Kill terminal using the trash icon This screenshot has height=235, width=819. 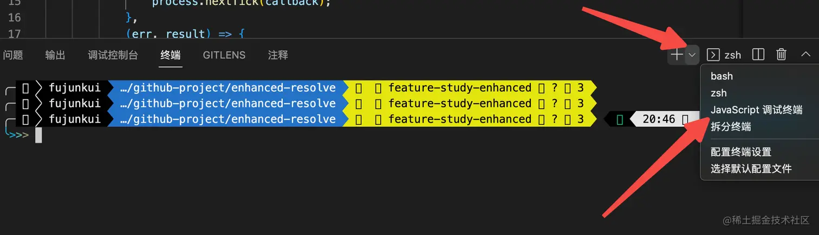(781, 55)
